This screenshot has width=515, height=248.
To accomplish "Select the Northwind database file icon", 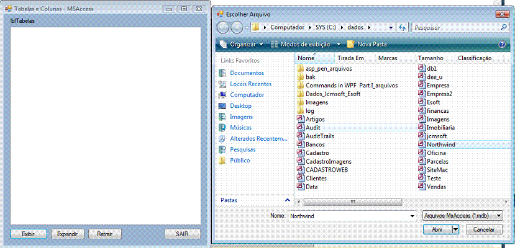I will point(422,144).
